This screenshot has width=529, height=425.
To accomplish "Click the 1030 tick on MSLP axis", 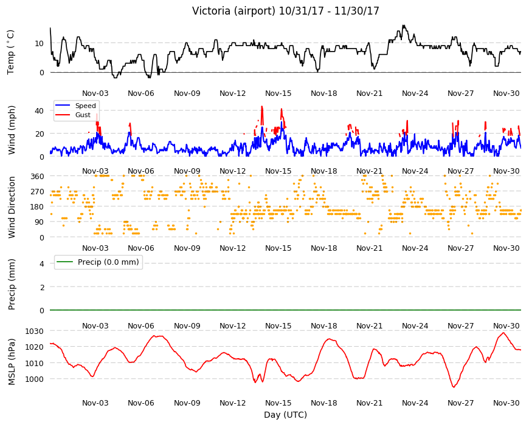I will [35, 331].
